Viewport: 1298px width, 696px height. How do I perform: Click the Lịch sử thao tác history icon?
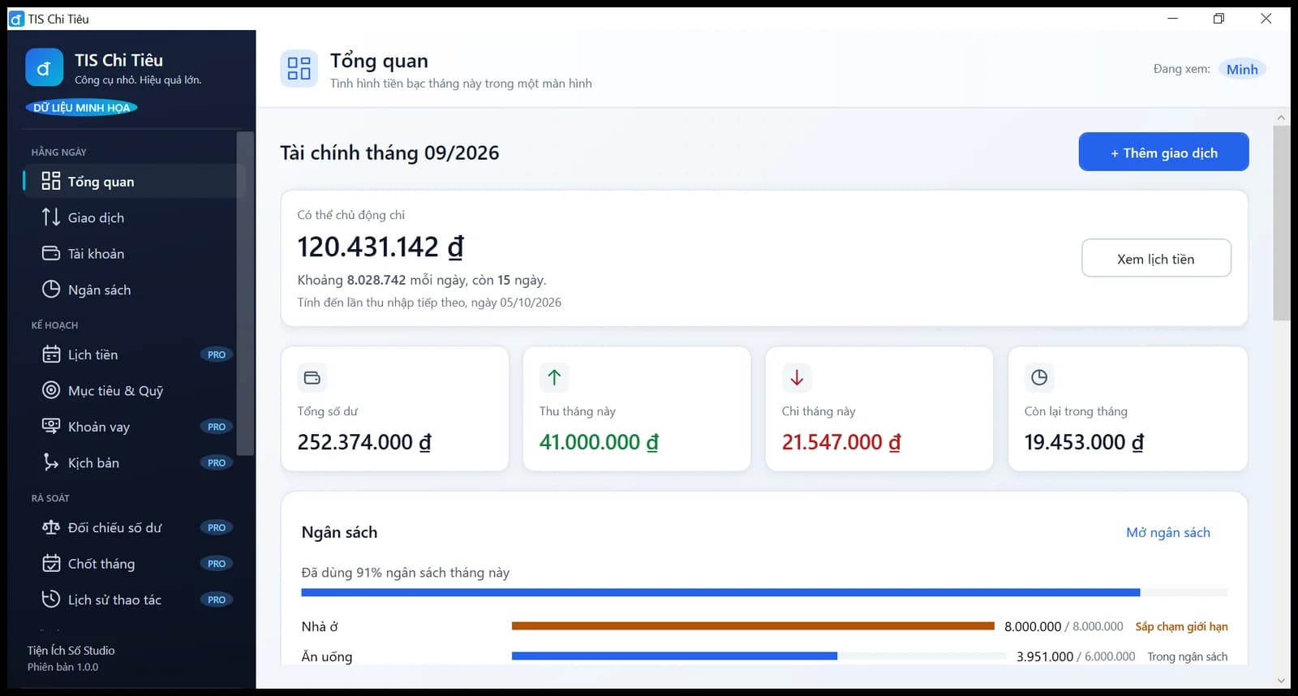pyautogui.click(x=51, y=599)
